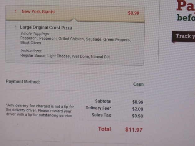Click the Sales Tax label
This screenshot has height=146, width=195.
101,115
